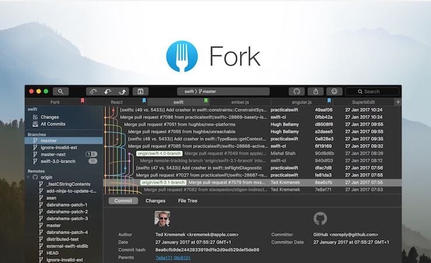The image size is (431, 263).
Task: Click the GitHub committer avatar icon
Action: 320,219
